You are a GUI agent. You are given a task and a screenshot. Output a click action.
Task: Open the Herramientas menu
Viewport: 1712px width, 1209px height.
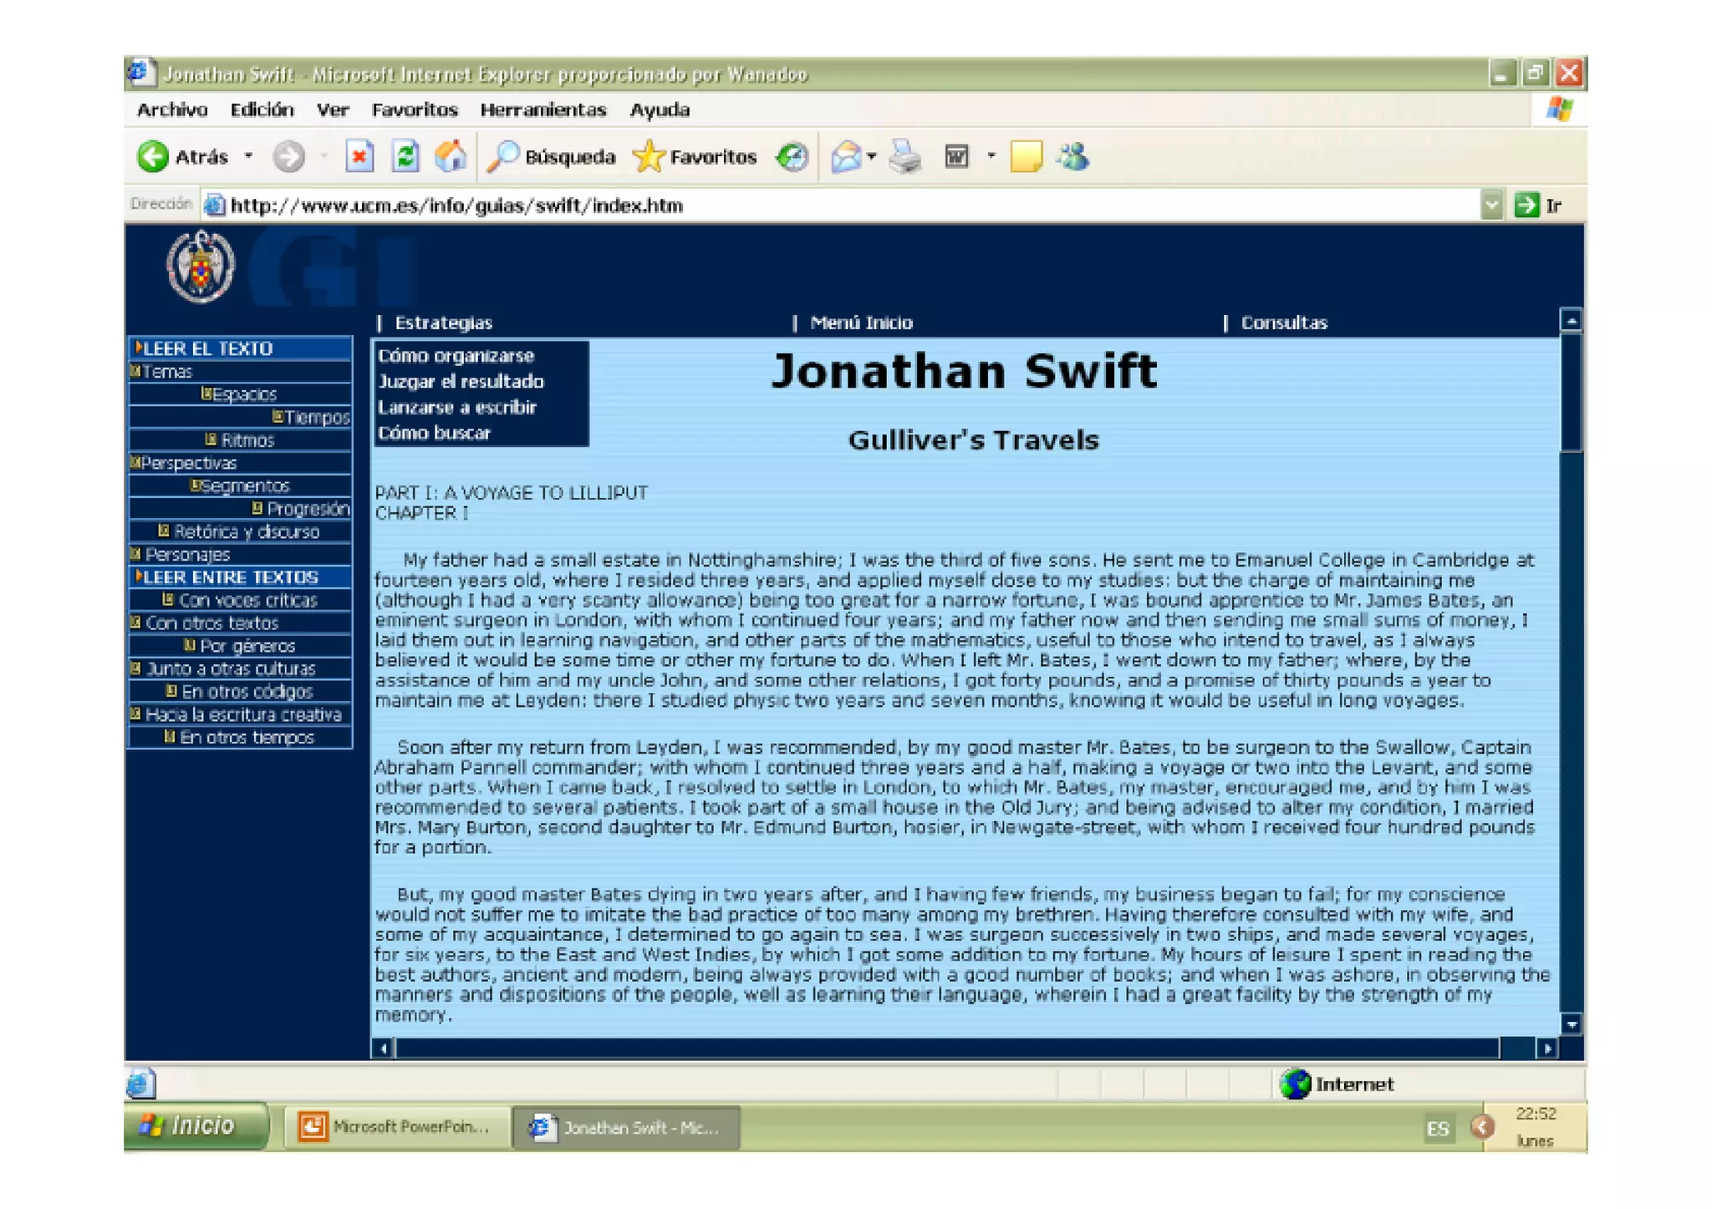click(543, 110)
